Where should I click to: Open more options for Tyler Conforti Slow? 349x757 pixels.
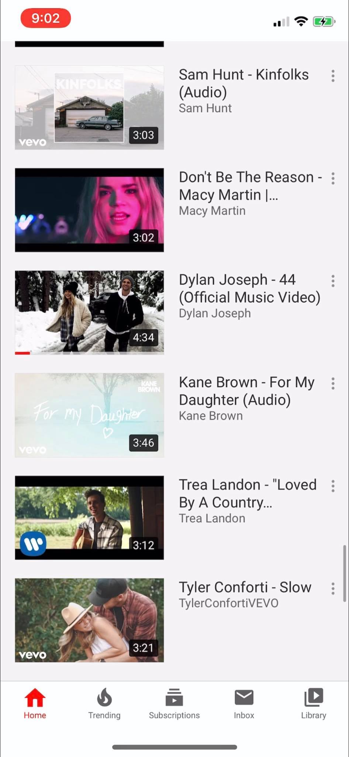(333, 588)
